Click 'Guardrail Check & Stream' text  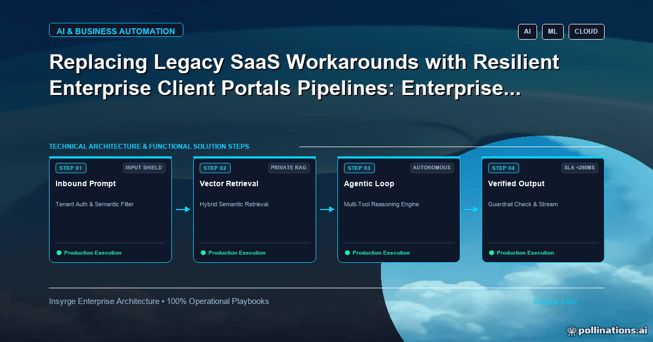click(523, 204)
